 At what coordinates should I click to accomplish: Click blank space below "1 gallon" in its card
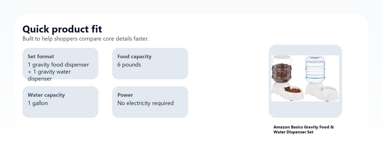coord(60,112)
